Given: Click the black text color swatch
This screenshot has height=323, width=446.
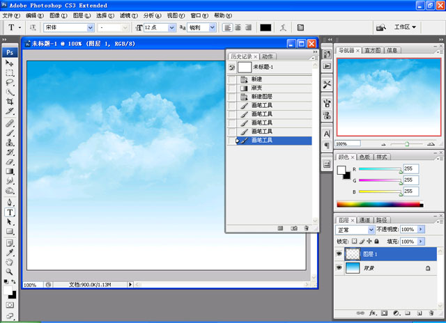Looking at the screenshot, I should (x=266, y=28).
